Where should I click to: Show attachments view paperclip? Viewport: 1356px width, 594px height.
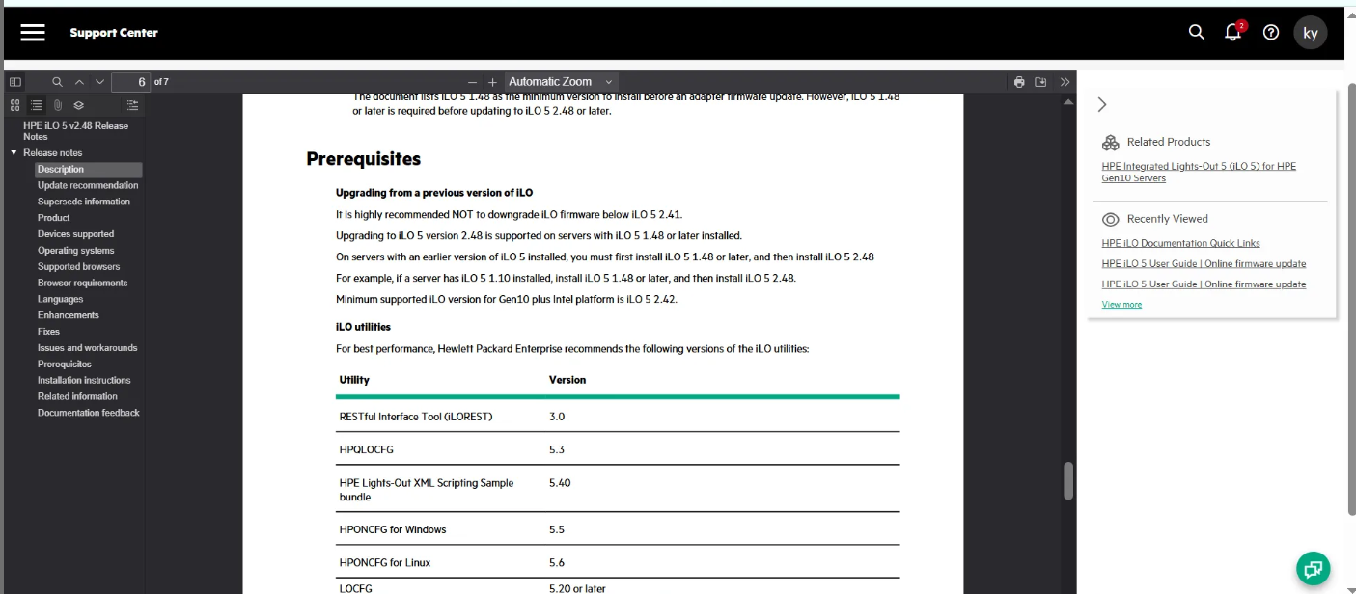tap(57, 105)
